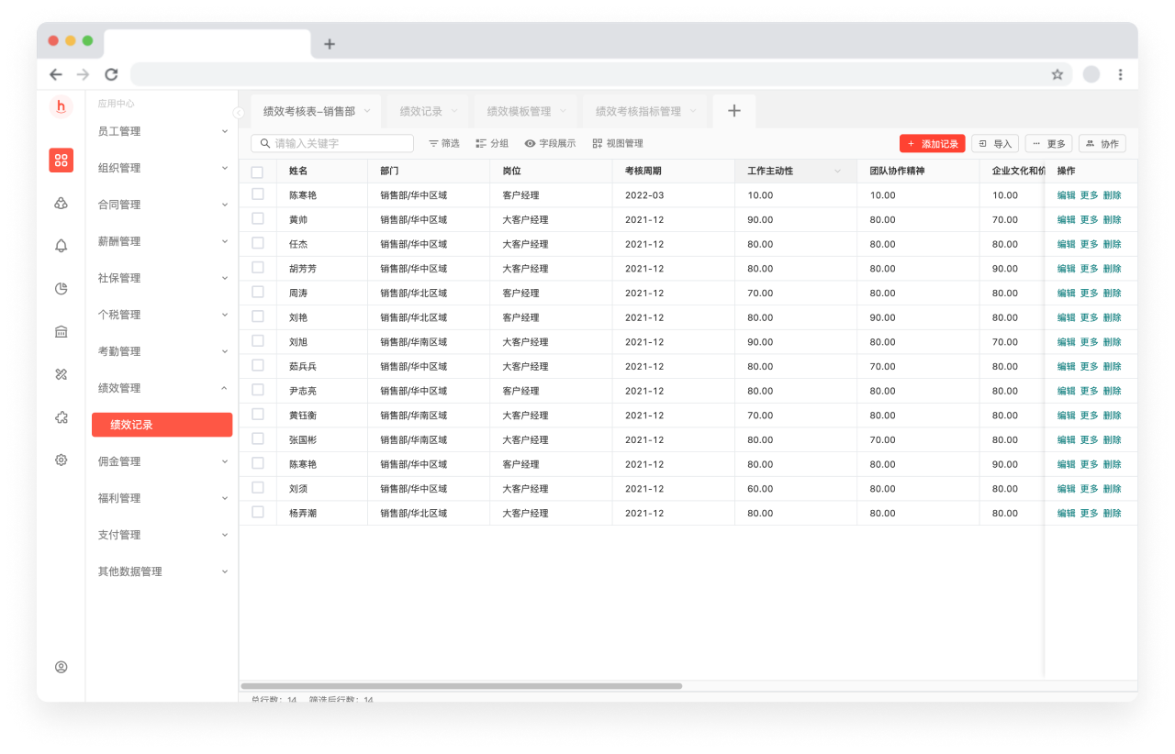Image resolution: width=1175 pixels, height=754 pixels.
Task: Collapse the 绩效管理 menu section
Action: click(x=162, y=388)
